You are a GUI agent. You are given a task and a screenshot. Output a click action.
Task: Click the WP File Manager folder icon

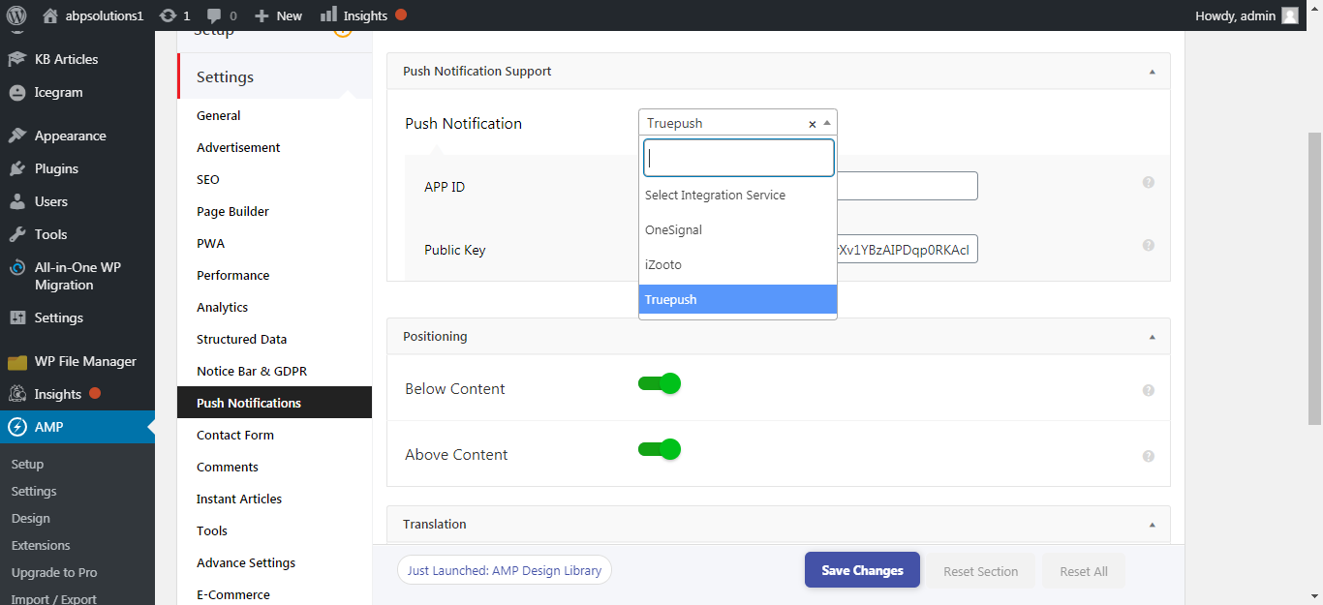pos(16,362)
